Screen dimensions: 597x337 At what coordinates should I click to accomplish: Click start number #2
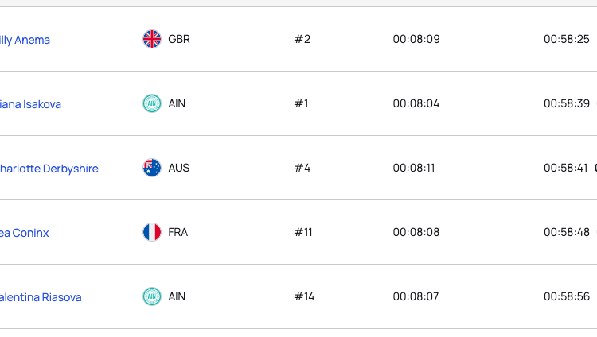[x=302, y=39]
